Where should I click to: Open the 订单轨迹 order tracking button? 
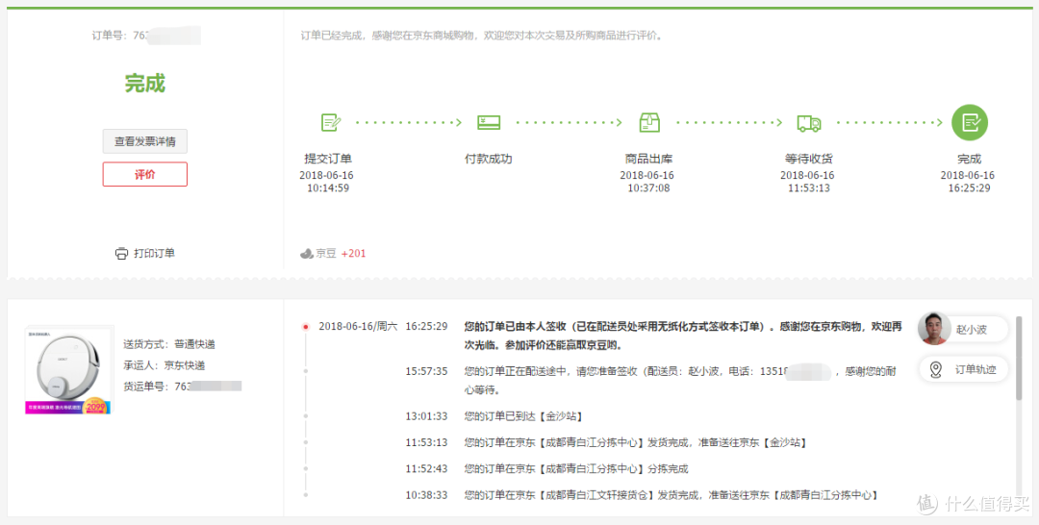[x=964, y=369]
